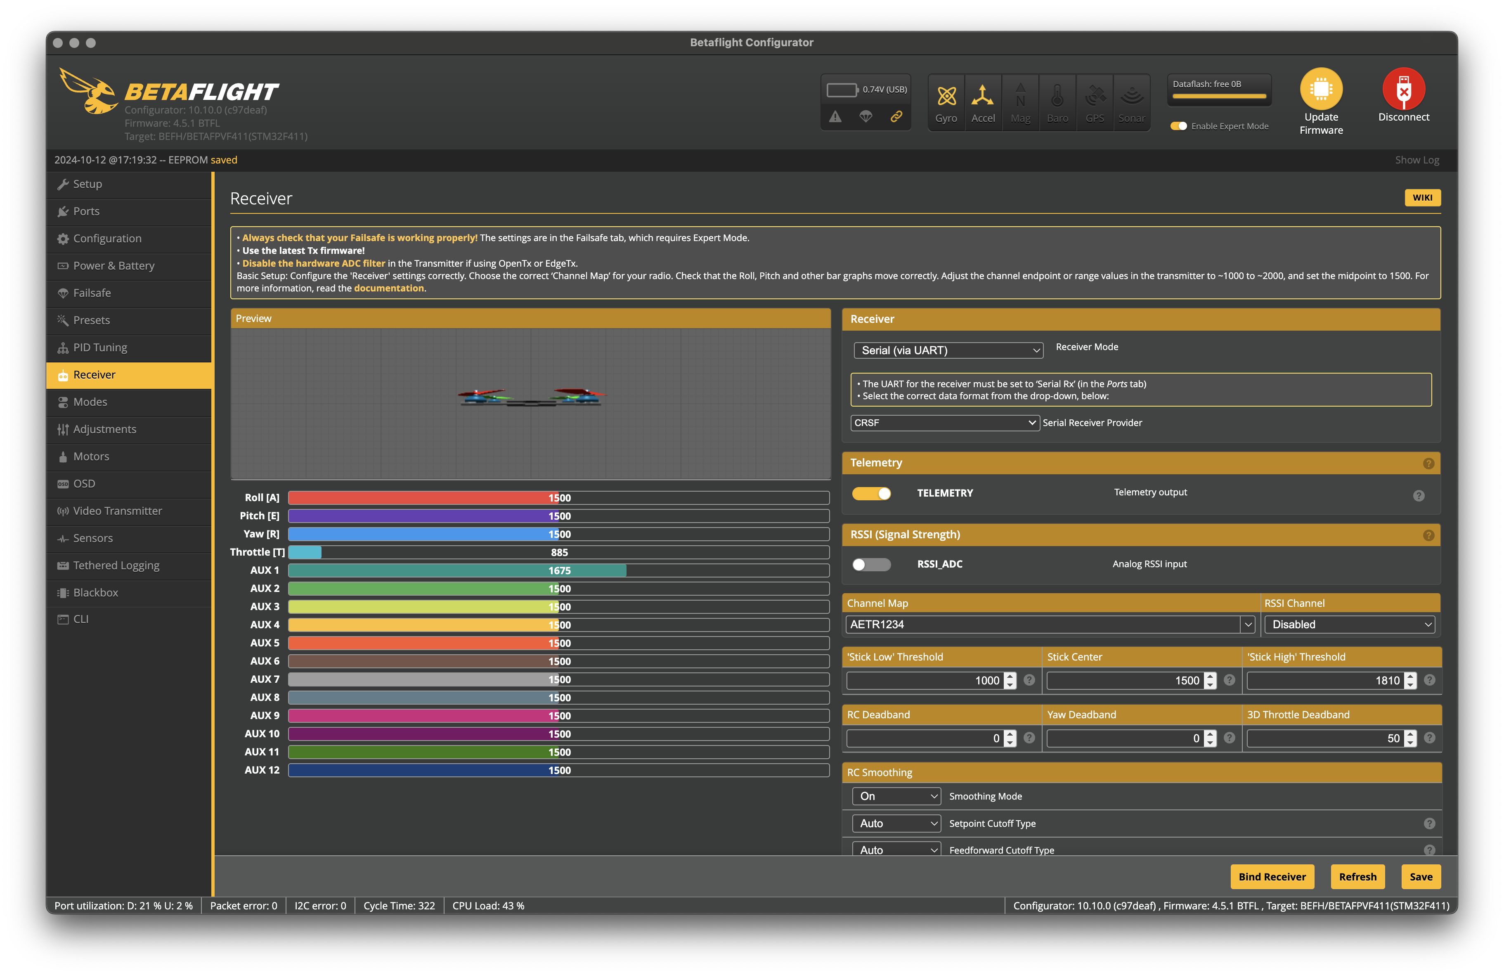Click the red Disconnect USB icon
Viewport: 1504px width, 975px height.
1404,88
